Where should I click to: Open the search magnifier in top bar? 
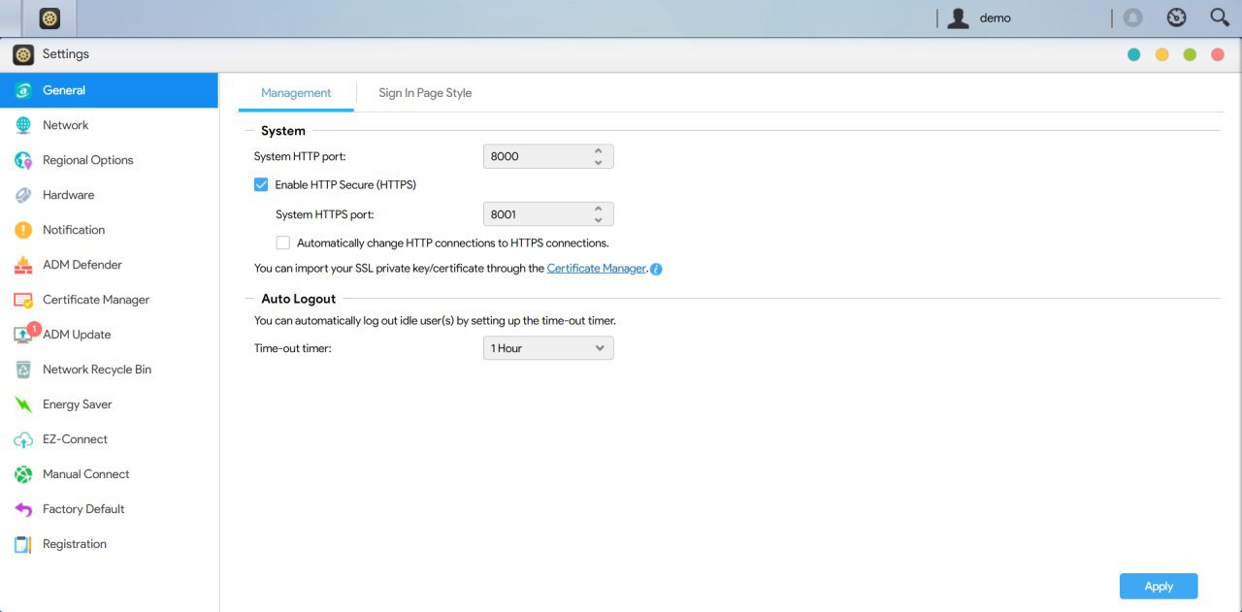coord(1220,17)
